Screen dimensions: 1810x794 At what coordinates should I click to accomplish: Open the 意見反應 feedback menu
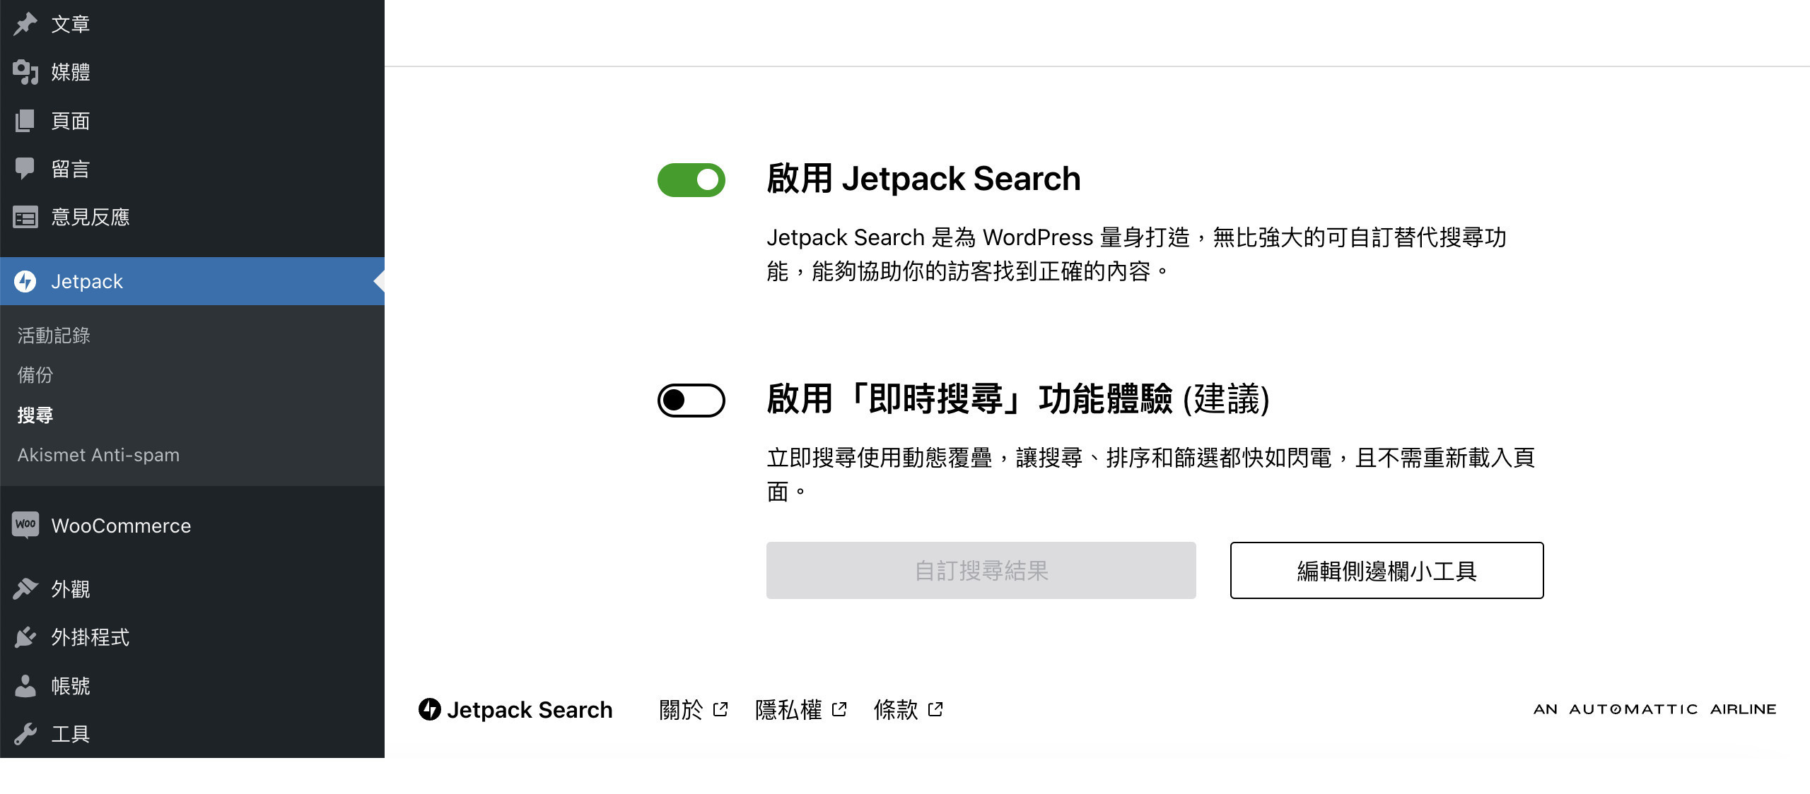tap(192, 217)
